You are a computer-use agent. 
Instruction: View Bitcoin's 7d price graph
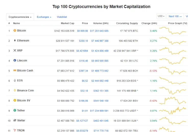[173, 31]
